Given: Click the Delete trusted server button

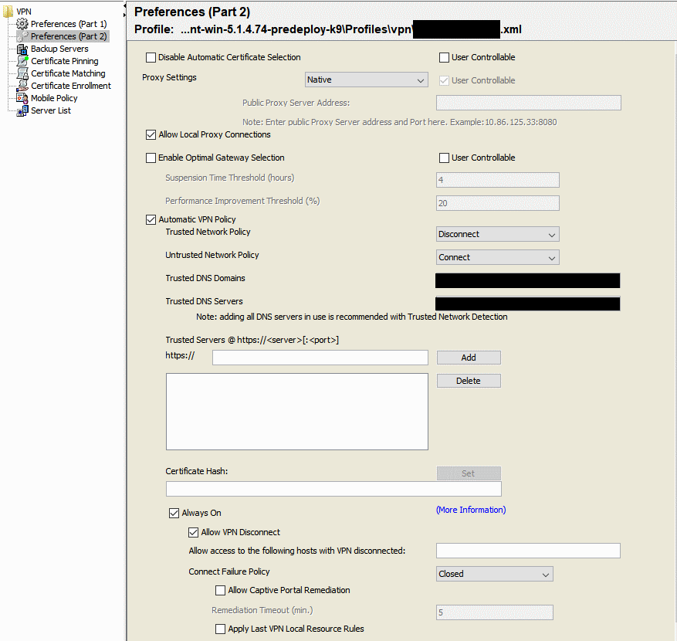Looking at the screenshot, I should 469,381.
